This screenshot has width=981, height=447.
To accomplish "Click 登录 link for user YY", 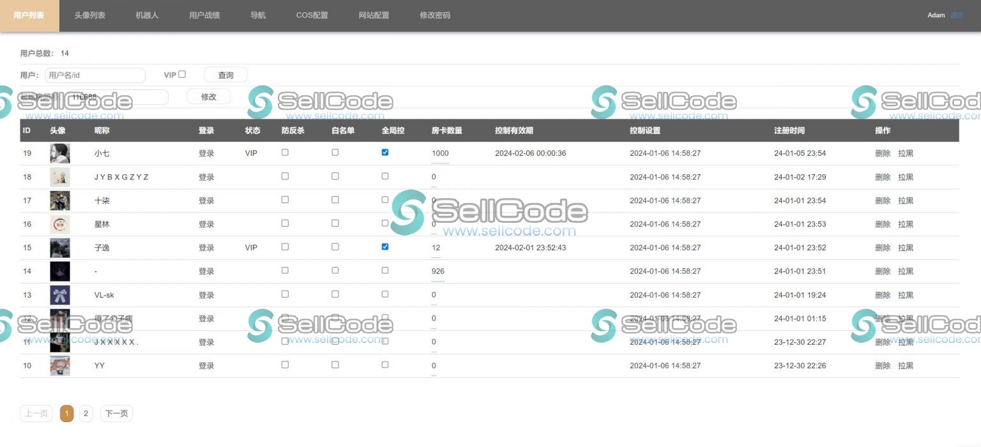I will click(x=206, y=367).
